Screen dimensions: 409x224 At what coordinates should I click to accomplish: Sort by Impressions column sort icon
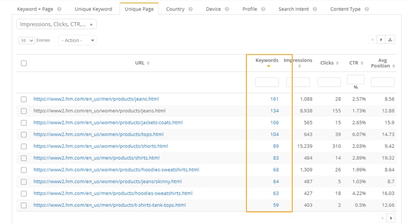[x=300, y=66]
